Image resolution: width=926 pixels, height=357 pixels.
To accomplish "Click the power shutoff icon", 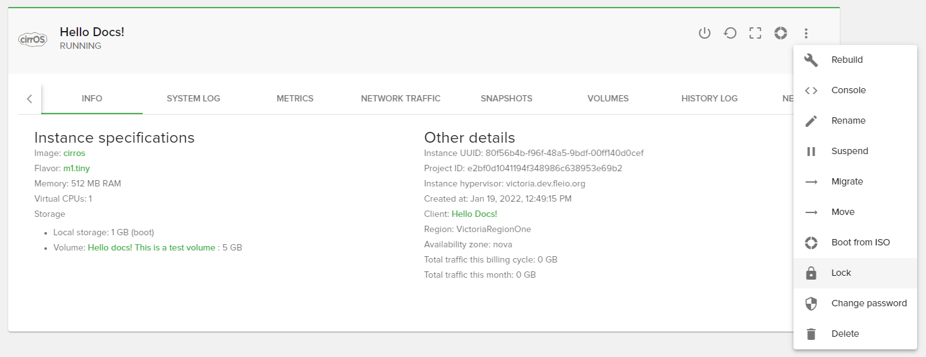I will 704,34.
